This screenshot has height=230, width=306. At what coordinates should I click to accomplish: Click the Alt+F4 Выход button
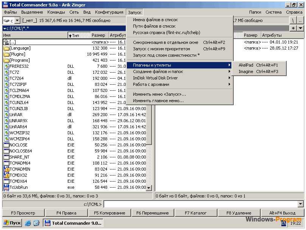(283, 213)
